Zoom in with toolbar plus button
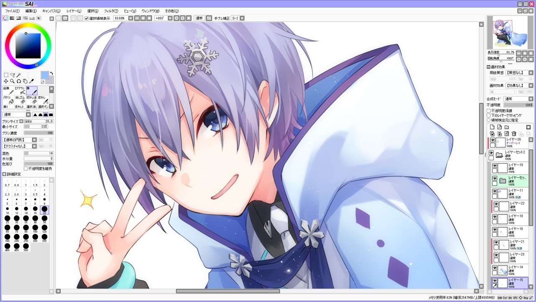The width and height of the screenshot is (536, 302). click(143, 18)
